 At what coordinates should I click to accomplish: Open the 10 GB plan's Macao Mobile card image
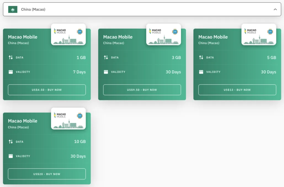click(68, 118)
